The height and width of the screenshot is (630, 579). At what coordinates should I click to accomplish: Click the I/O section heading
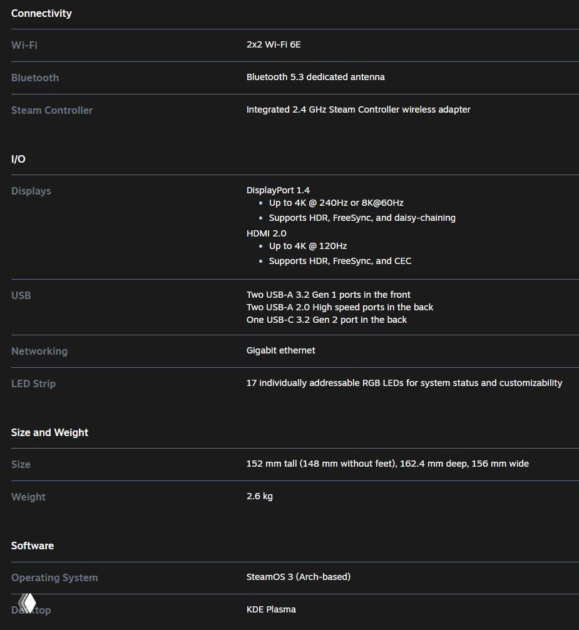[18, 159]
